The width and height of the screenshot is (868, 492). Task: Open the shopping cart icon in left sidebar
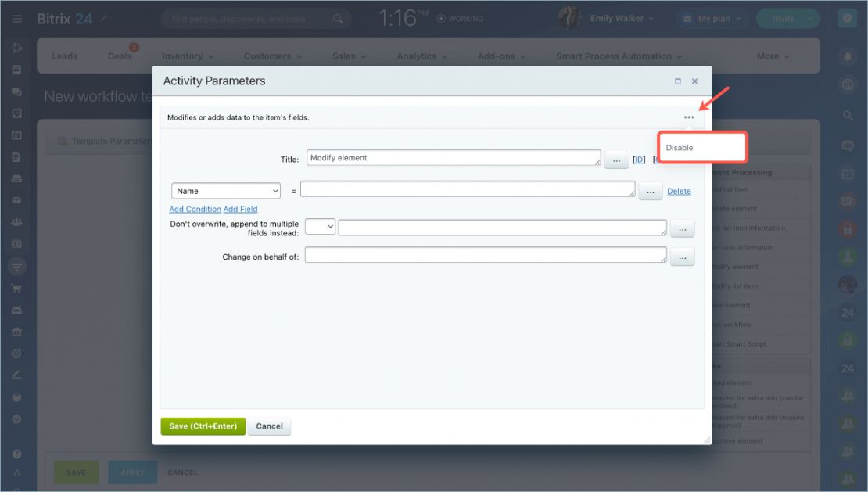coord(16,289)
